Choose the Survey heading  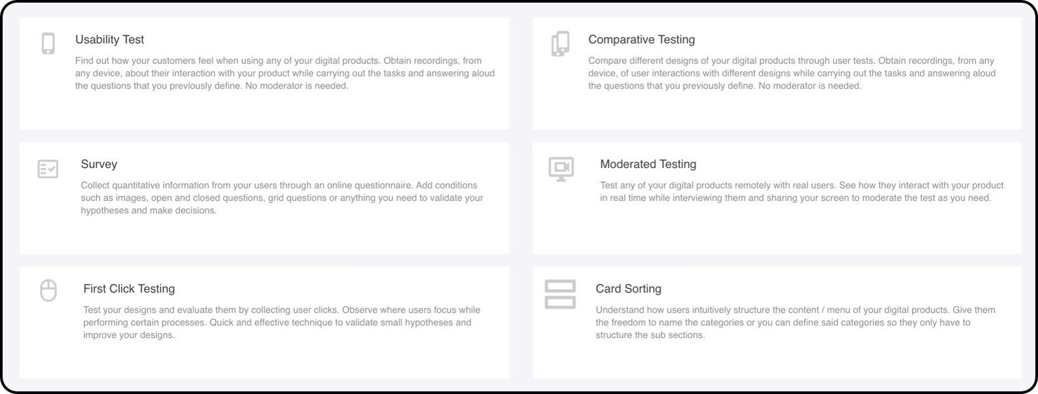coord(99,164)
